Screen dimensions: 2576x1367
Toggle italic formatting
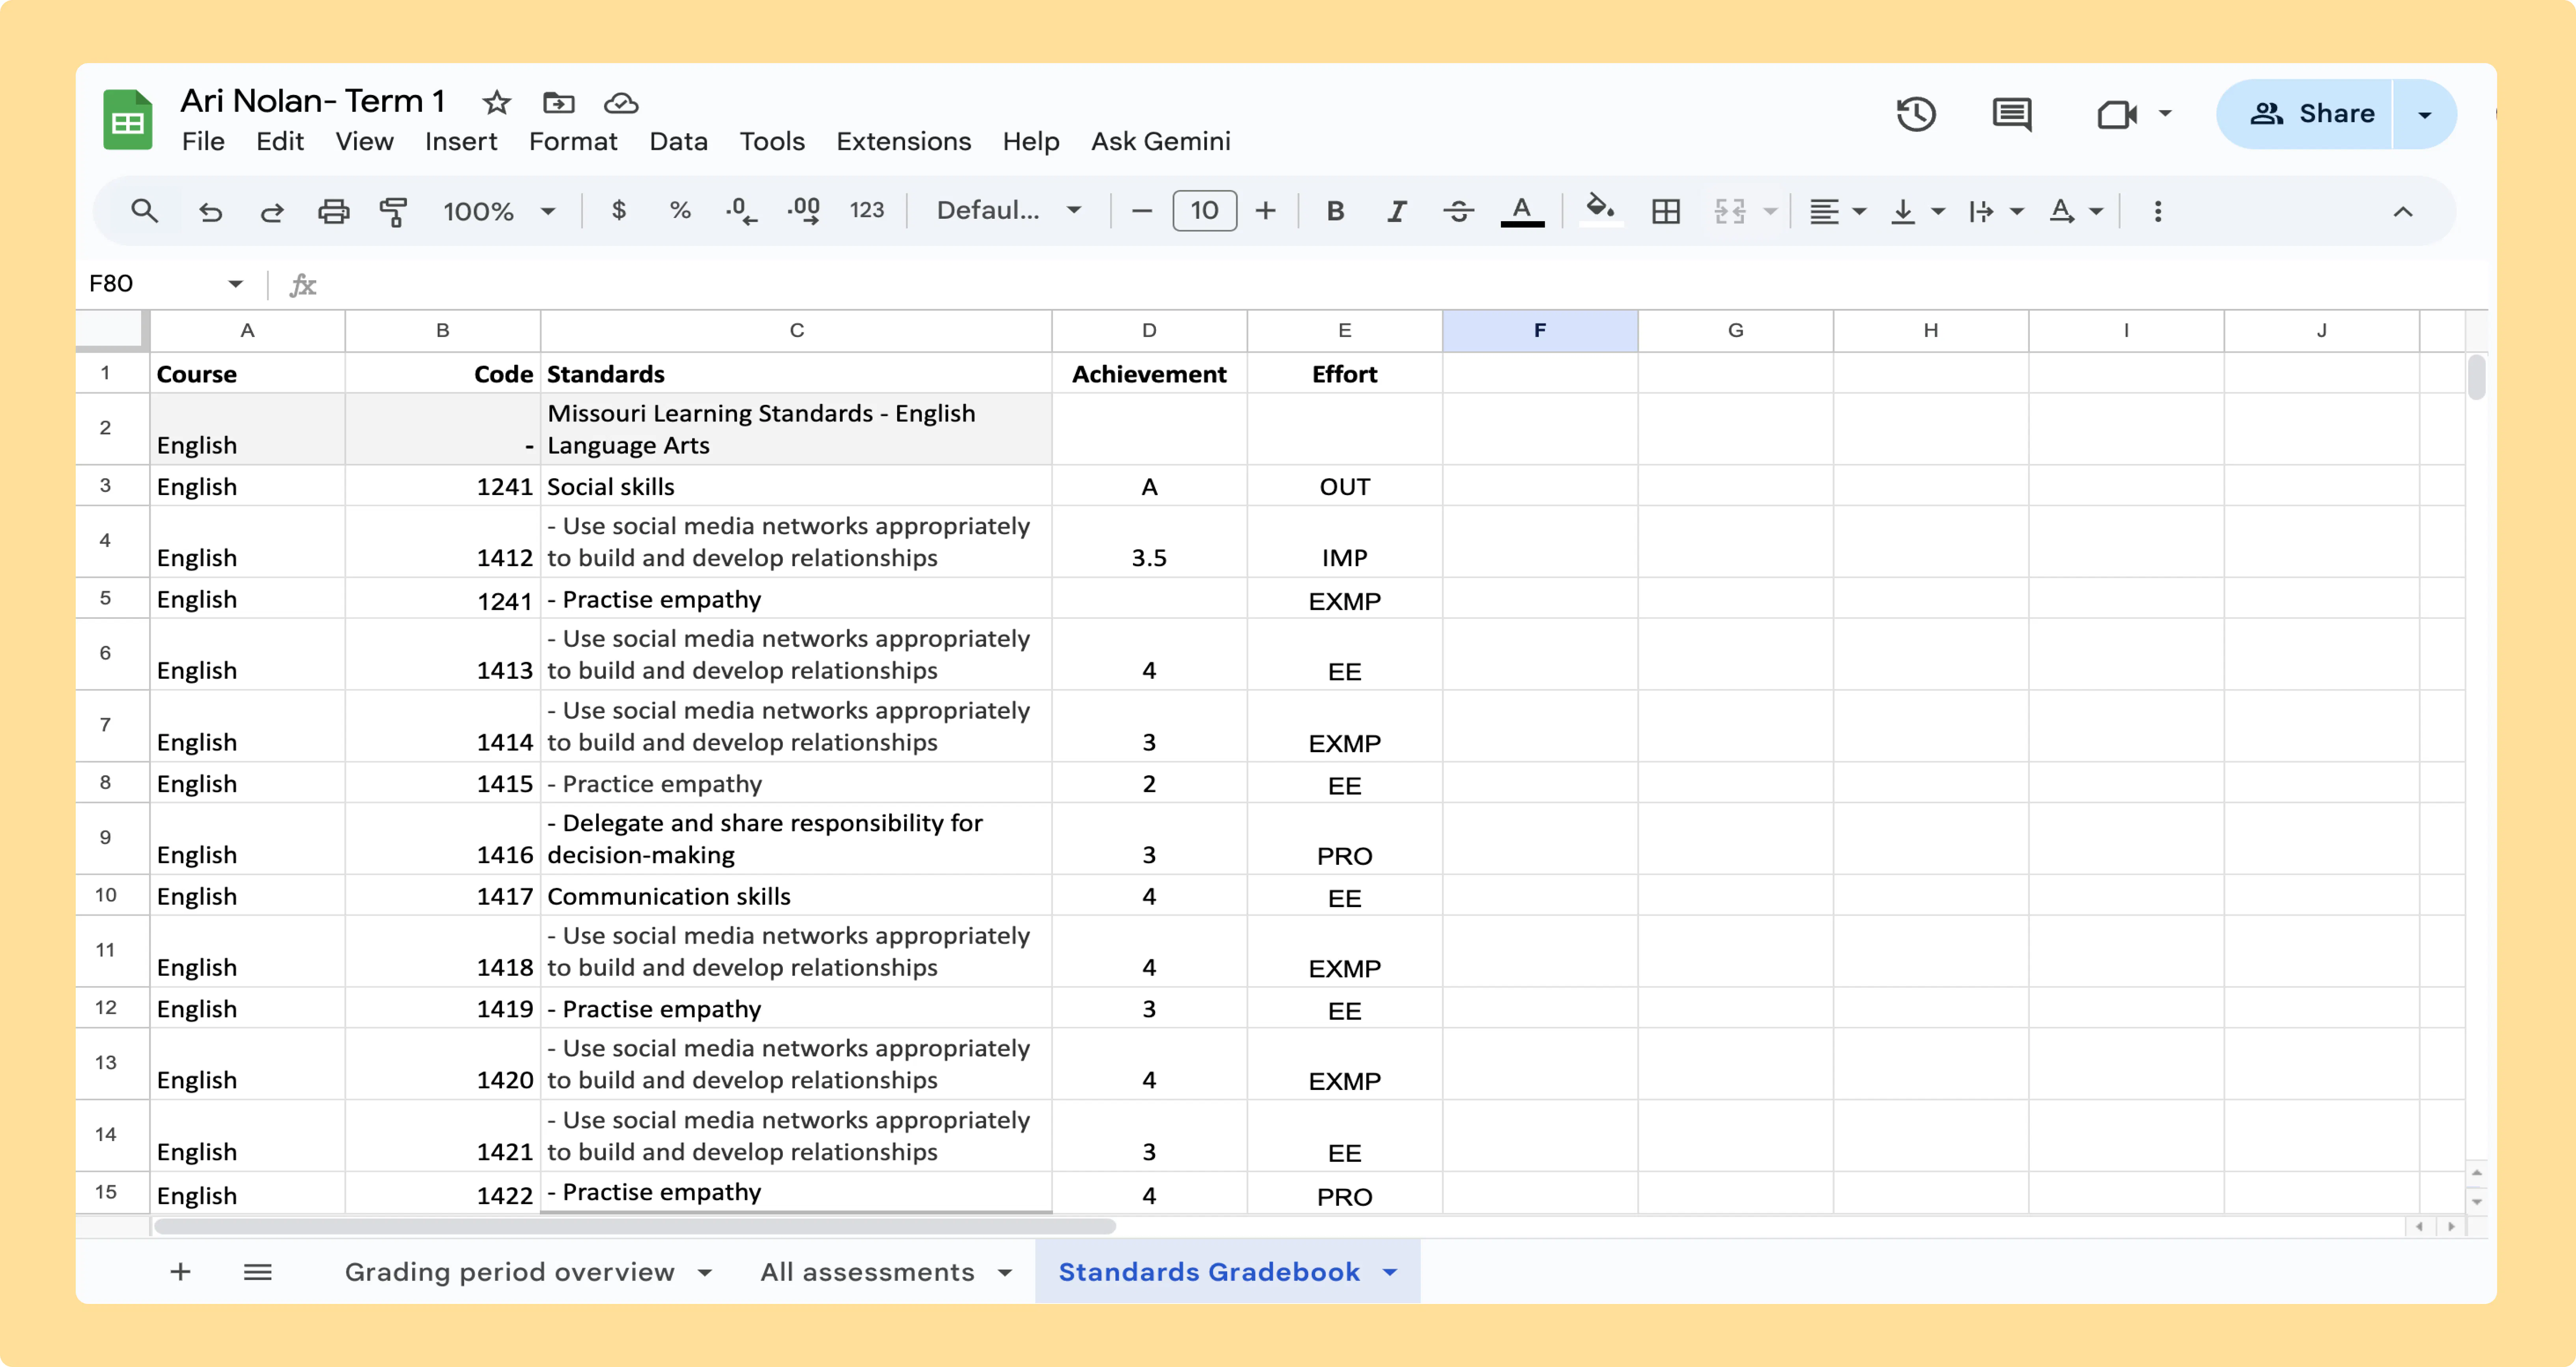(1397, 211)
